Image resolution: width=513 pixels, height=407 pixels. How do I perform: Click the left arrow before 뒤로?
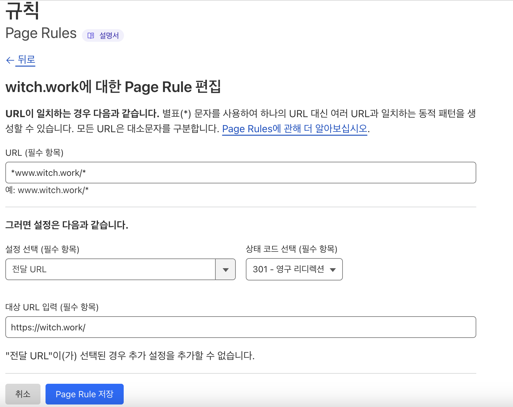9,60
